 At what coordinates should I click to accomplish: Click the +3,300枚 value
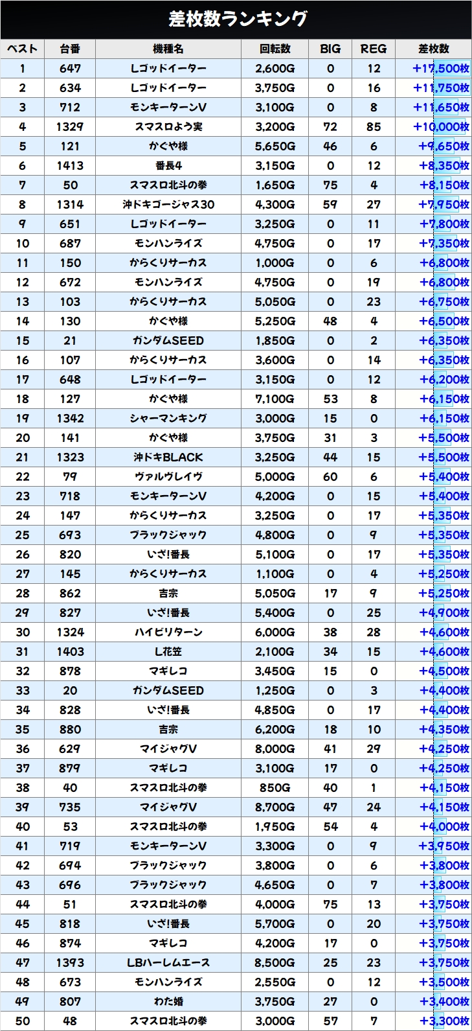pyautogui.click(x=444, y=1021)
